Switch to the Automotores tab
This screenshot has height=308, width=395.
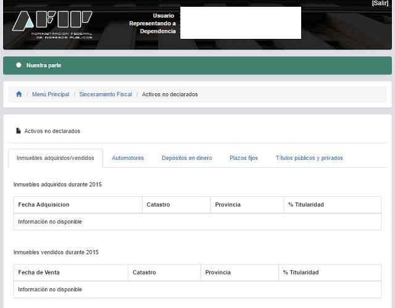pyautogui.click(x=128, y=158)
